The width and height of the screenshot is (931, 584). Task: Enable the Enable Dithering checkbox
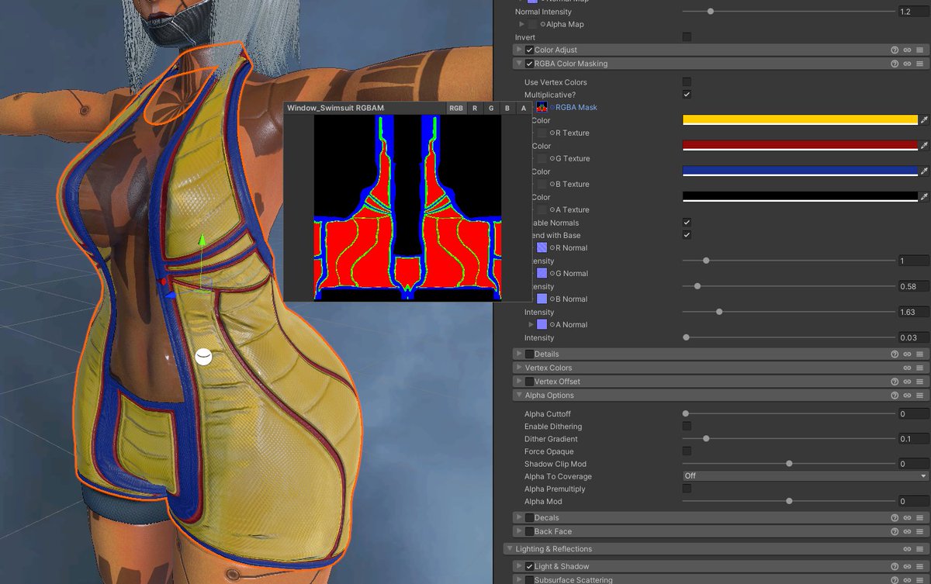[687, 426]
